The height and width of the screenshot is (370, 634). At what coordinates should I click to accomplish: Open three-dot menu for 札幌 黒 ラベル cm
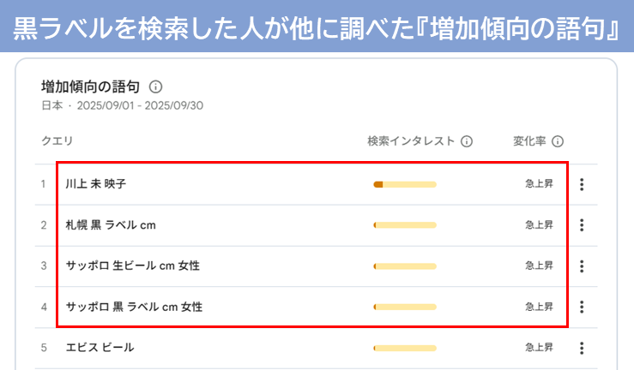pos(582,225)
